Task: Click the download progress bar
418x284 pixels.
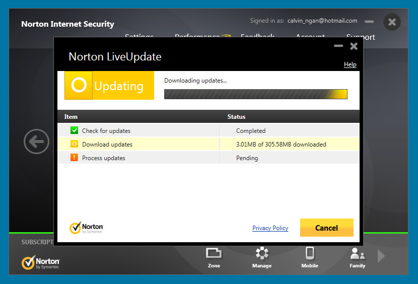Action: (x=256, y=94)
